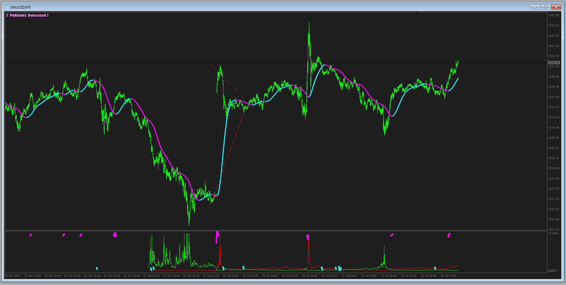566x285 pixels.
Task: Click the '17 Jul 15:05' time label
Action: pos(389,276)
